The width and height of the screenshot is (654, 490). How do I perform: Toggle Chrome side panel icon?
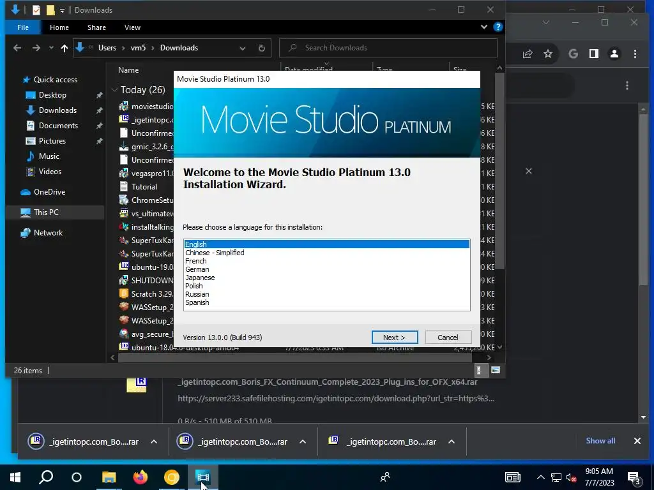593,54
